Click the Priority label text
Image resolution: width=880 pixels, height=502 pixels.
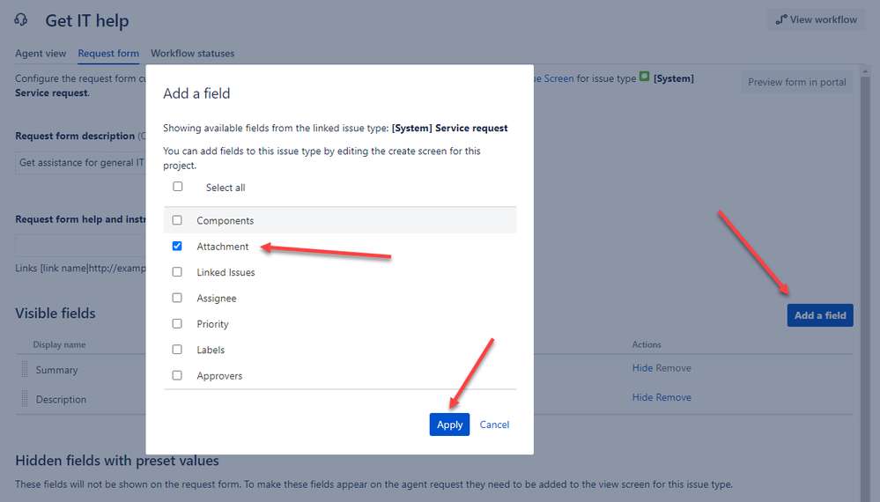212,323
